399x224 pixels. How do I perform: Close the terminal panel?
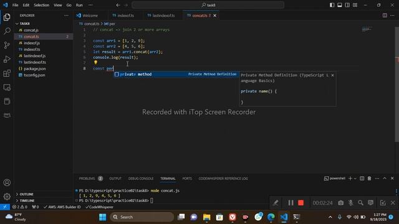pos(392,179)
